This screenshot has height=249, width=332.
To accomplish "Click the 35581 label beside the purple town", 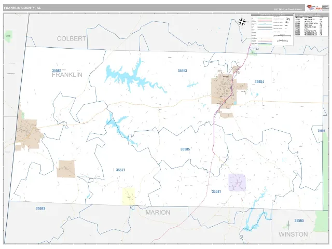I will pyautogui.click(x=216, y=191).
